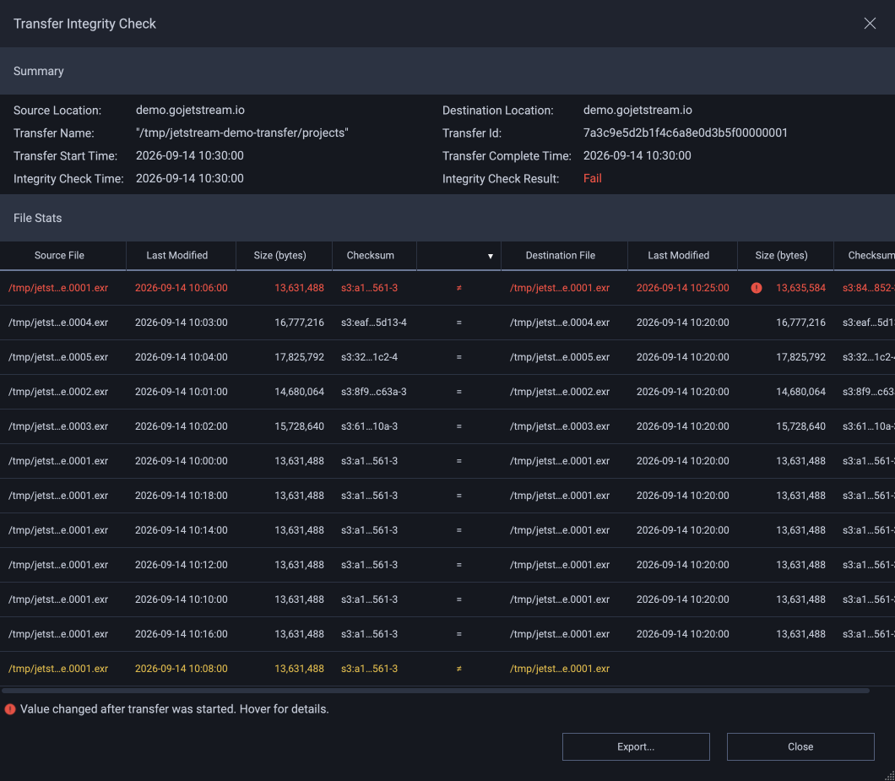The height and width of the screenshot is (781, 895).
Task: Click the Export... button
Action: pyautogui.click(x=636, y=746)
